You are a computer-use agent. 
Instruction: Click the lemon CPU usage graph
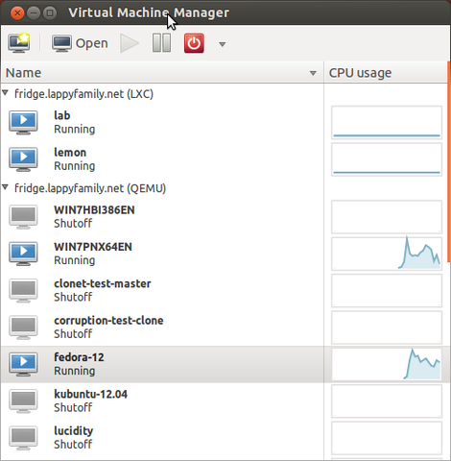click(387, 159)
